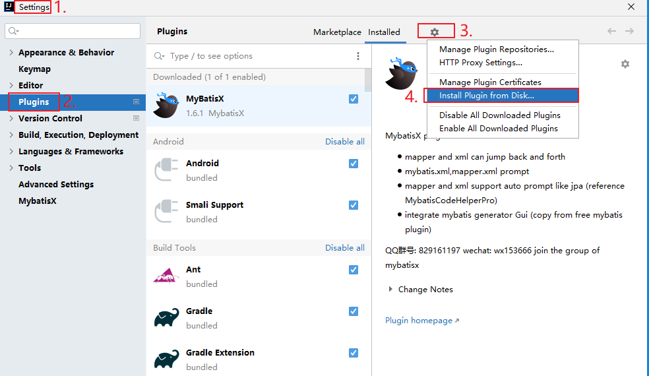649x376 pixels.
Task: Select the Gradle plugin name
Action: pyautogui.click(x=199, y=311)
